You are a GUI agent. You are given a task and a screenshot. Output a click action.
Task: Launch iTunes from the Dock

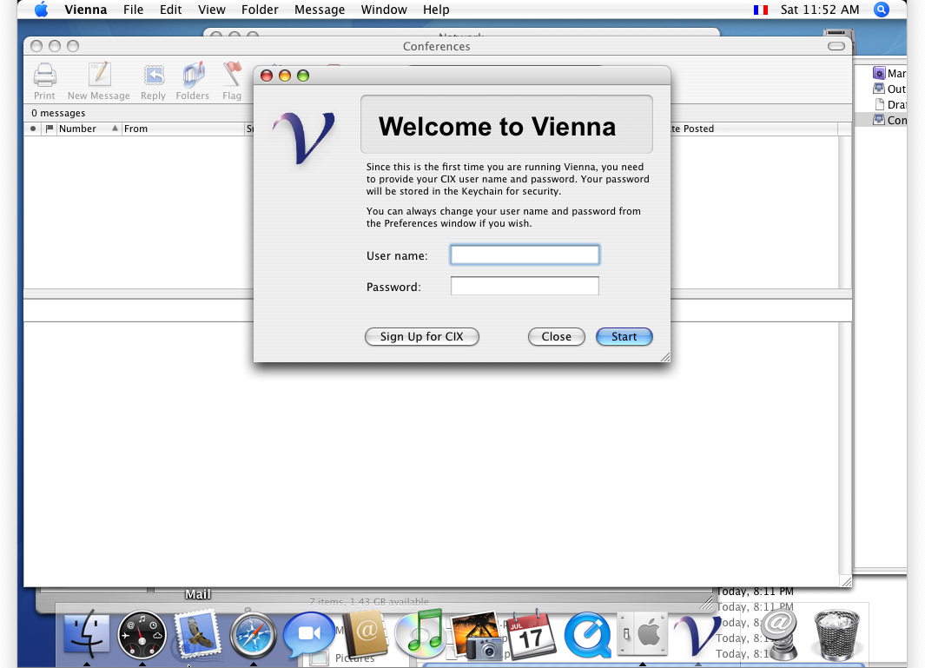[x=420, y=634]
